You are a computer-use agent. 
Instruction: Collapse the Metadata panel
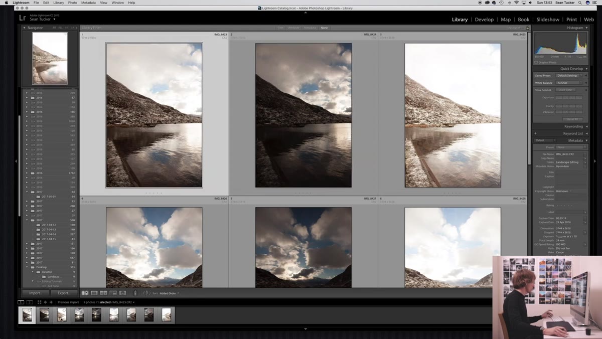pyautogui.click(x=586, y=140)
